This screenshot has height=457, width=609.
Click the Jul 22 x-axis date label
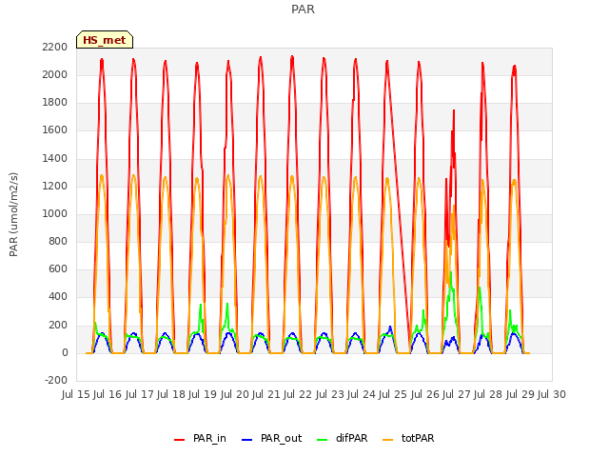tap(298, 394)
